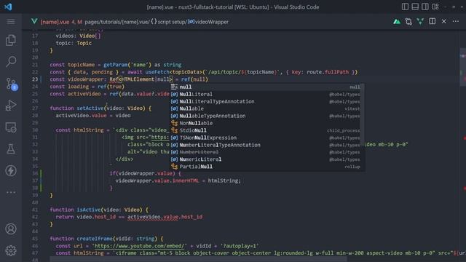Click 'createIframe' function name
This screenshot has width=466, height=262.
tap(95, 239)
